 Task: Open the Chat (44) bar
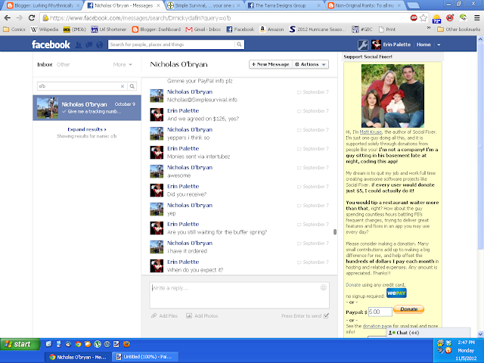(x=428, y=333)
